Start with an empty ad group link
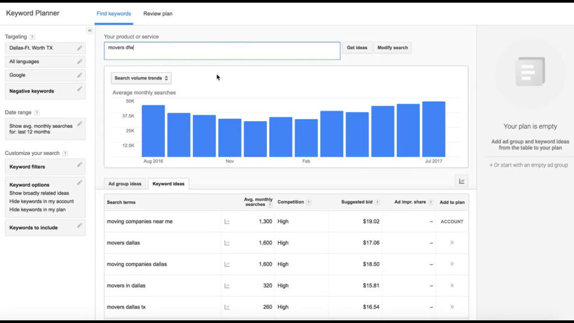Screen dimensions: 574x323 pyautogui.click(x=529, y=165)
